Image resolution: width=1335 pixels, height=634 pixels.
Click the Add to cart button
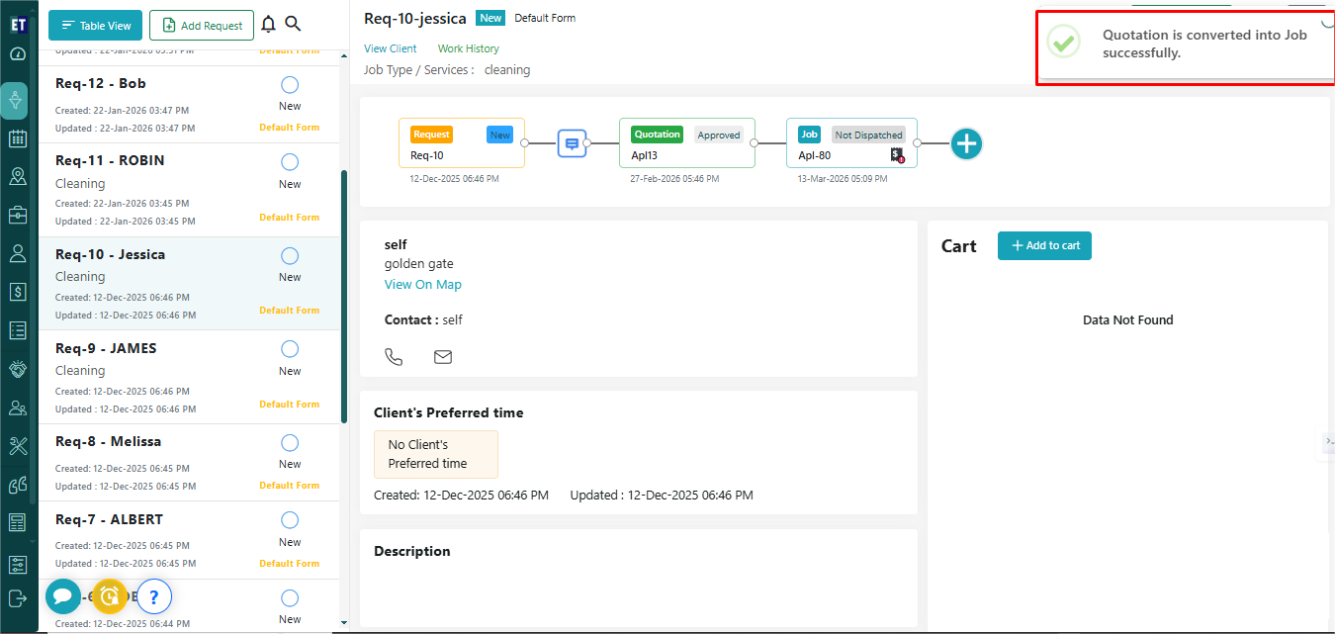1044,245
